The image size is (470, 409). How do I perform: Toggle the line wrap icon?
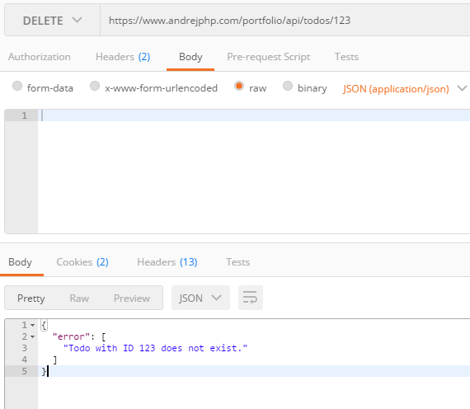[x=251, y=298]
